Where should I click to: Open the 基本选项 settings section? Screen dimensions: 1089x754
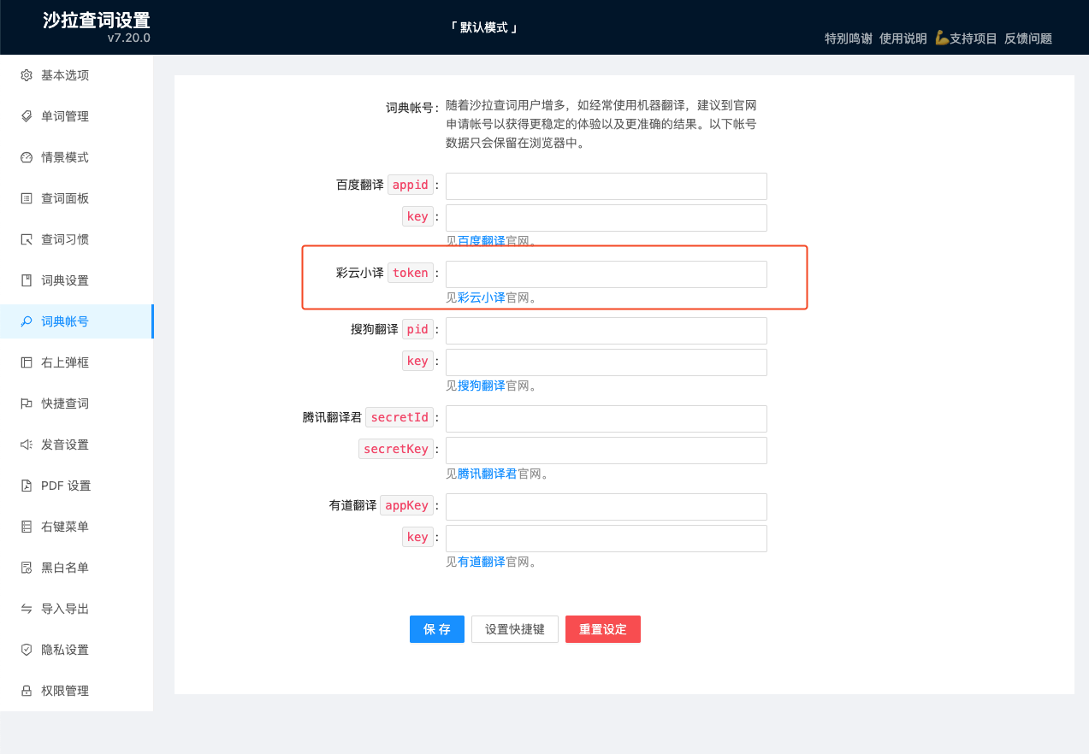point(76,75)
